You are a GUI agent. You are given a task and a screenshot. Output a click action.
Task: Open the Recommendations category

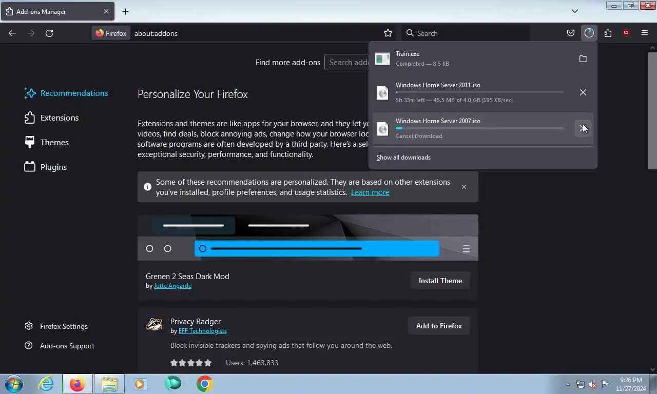click(66, 93)
